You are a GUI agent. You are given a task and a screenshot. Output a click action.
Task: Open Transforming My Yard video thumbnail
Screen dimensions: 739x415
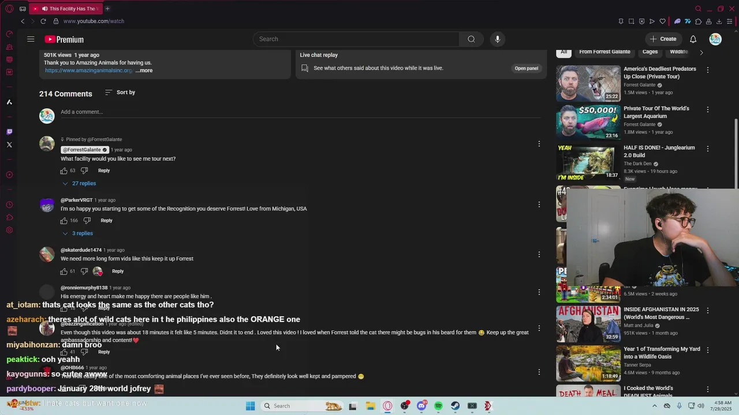click(588, 363)
